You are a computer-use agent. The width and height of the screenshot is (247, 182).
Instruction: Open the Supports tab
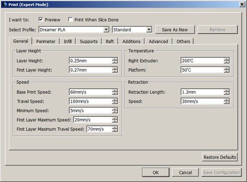89,42
